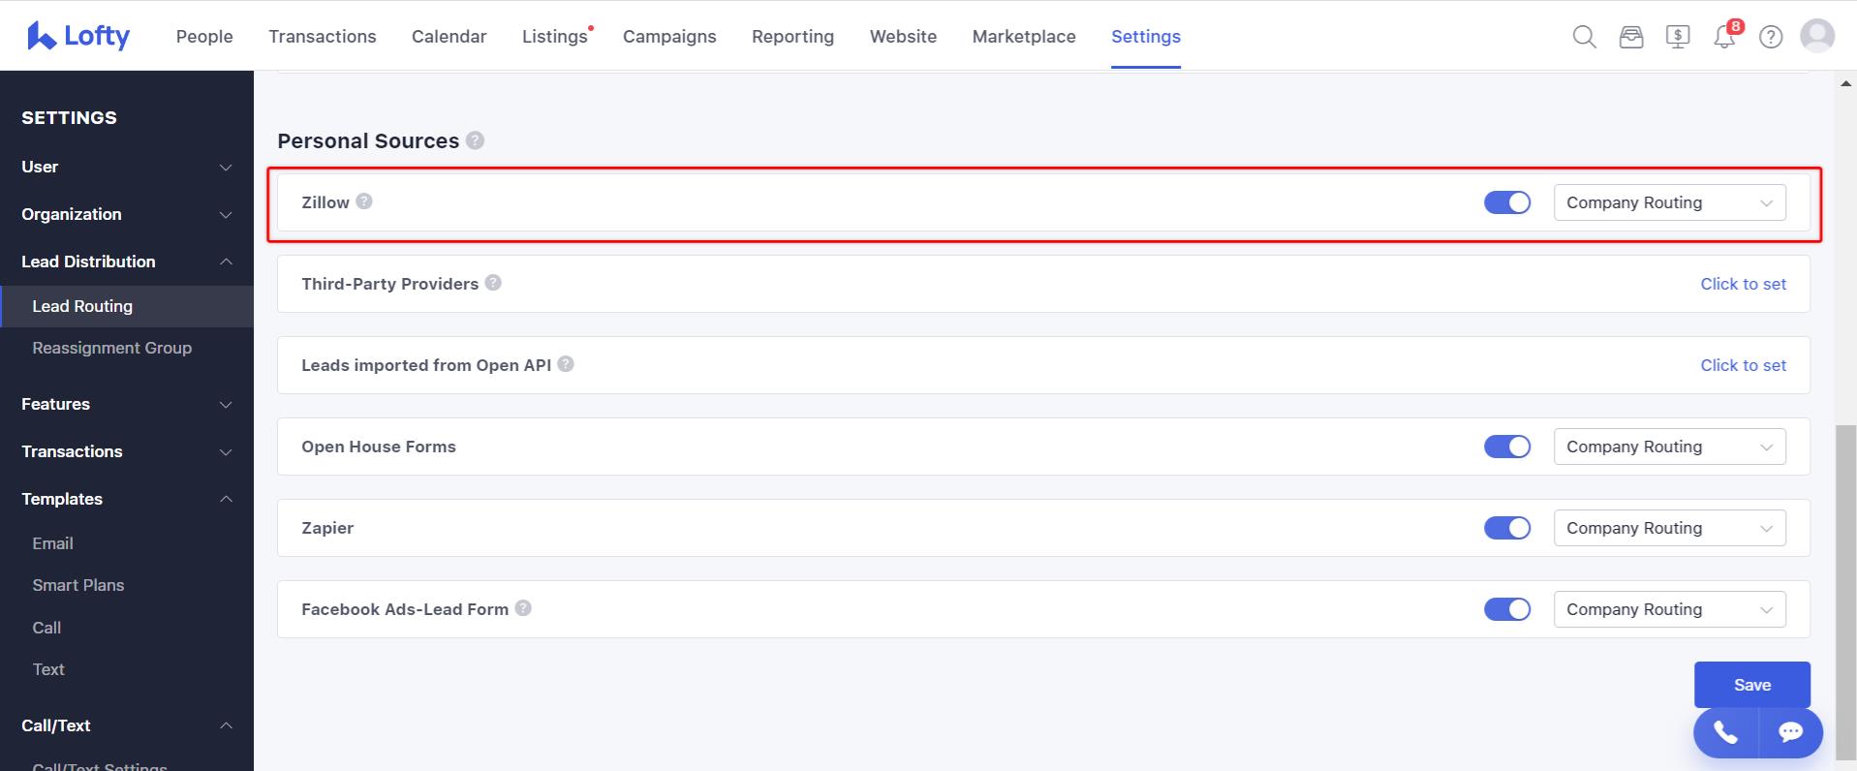Collapse the Call/Text sidebar section
Screen dimensions: 1857x771
(x=127, y=725)
